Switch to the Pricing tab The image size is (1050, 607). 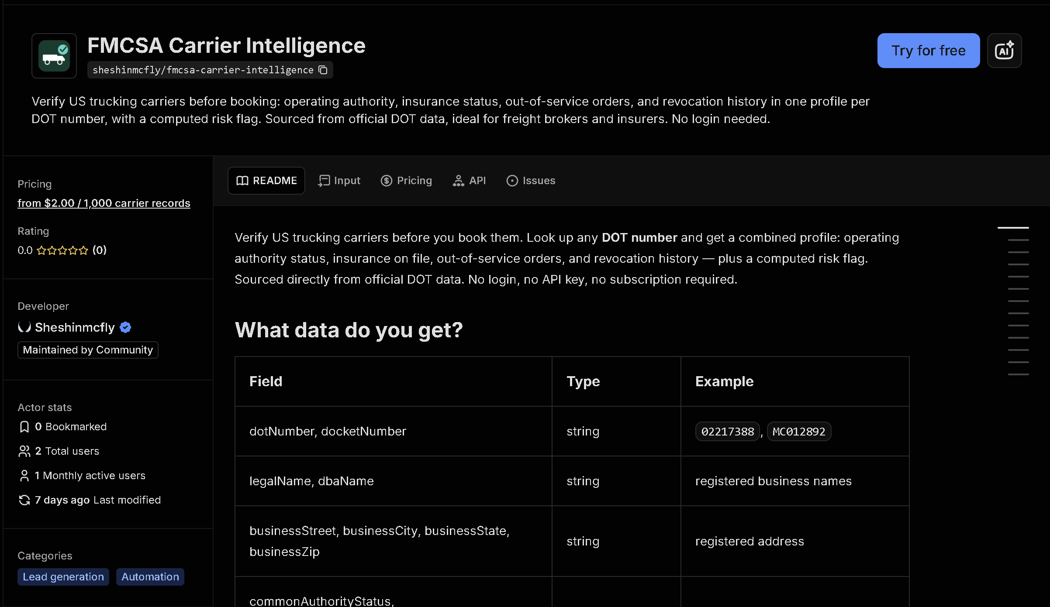406,181
